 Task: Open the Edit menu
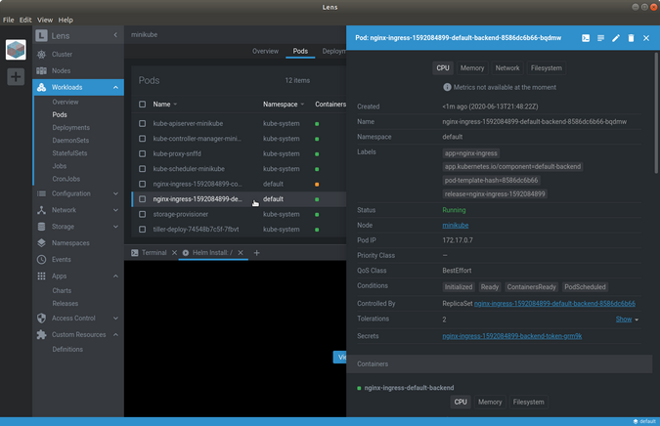pos(25,20)
